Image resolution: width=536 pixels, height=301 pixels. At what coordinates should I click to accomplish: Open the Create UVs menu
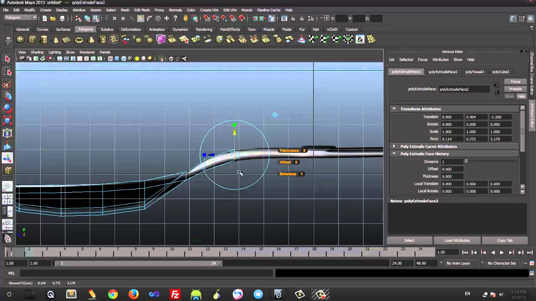(x=209, y=10)
